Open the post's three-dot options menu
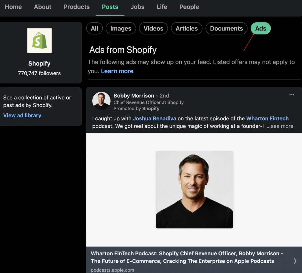This screenshot has width=302, height=273. point(292,95)
